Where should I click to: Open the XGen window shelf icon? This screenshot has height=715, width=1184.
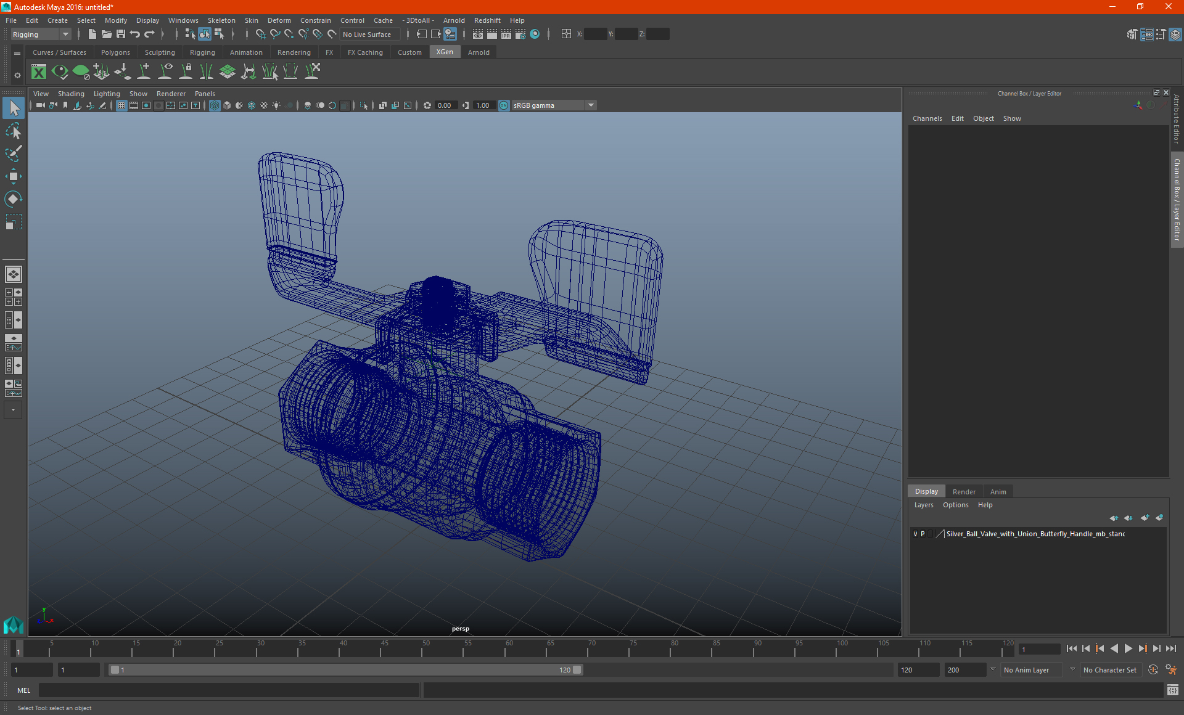coord(39,72)
